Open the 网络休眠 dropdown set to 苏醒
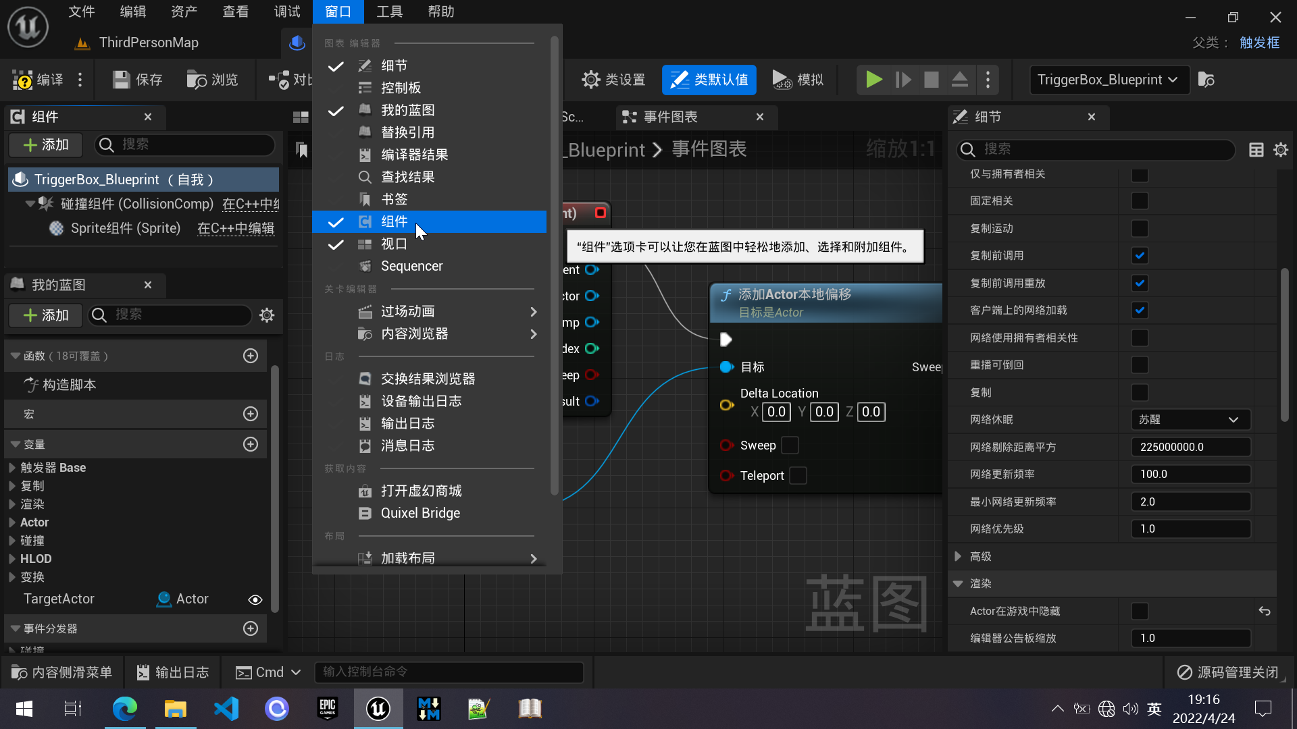 [1190, 419]
